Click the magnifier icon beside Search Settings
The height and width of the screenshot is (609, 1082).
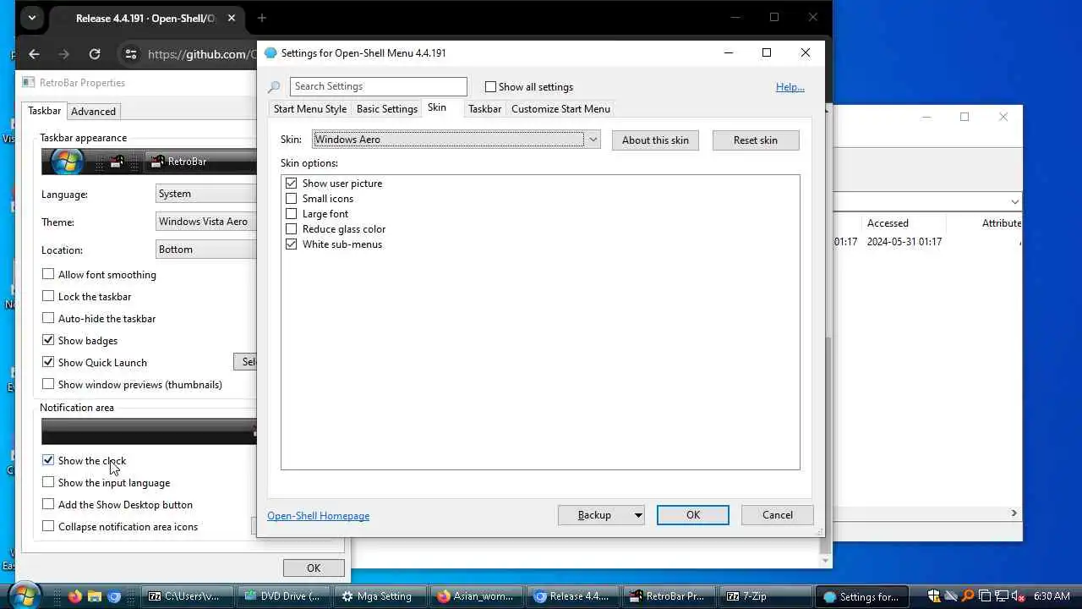(274, 87)
